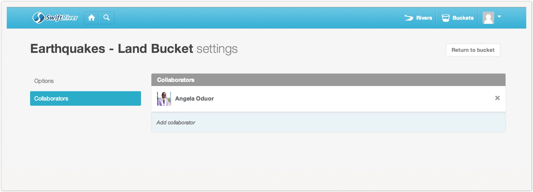Click the Buckets pail icon
This screenshot has height=192, width=533.
point(446,18)
